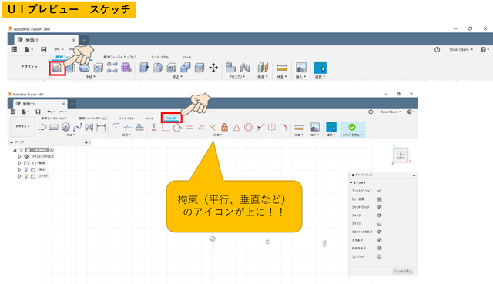Click the green Finish Sketch checkmark
Image resolution: width=493 pixels, height=284 pixels.
[x=352, y=127]
